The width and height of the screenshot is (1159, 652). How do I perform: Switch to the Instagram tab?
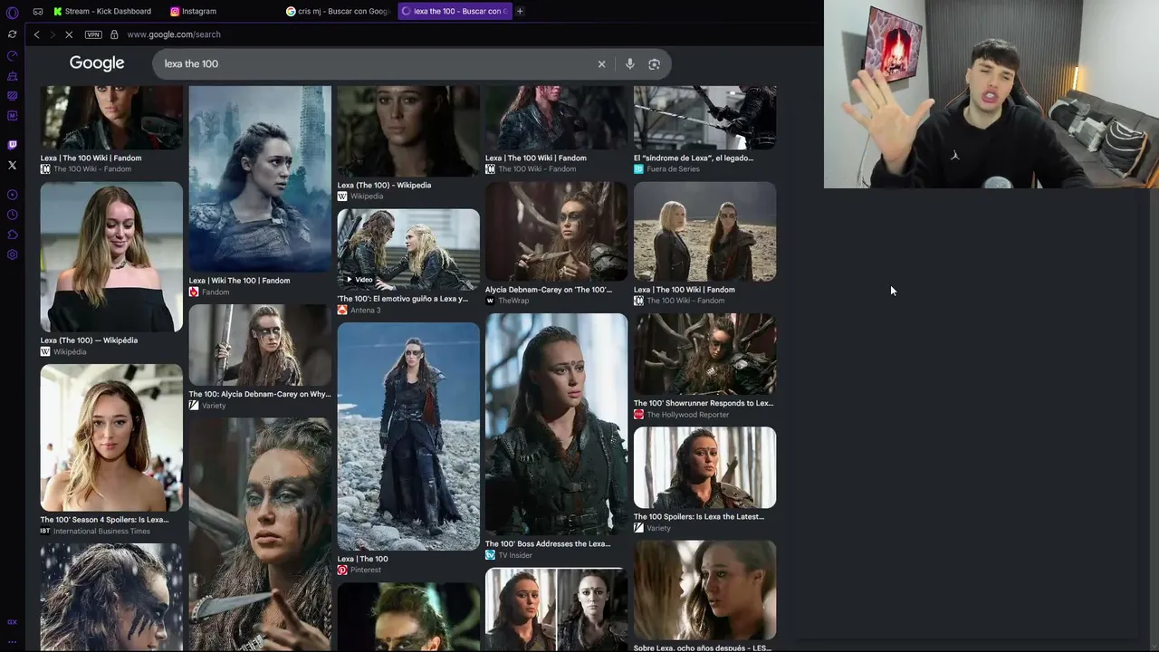(194, 11)
